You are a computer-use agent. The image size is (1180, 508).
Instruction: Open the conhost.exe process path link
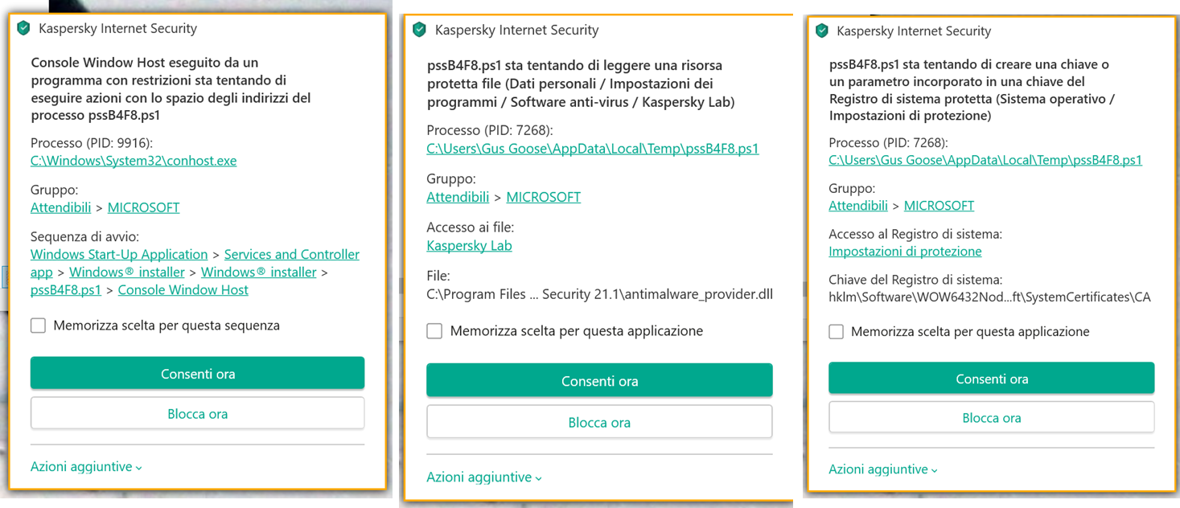pyautogui.click(x=134, y=161)
